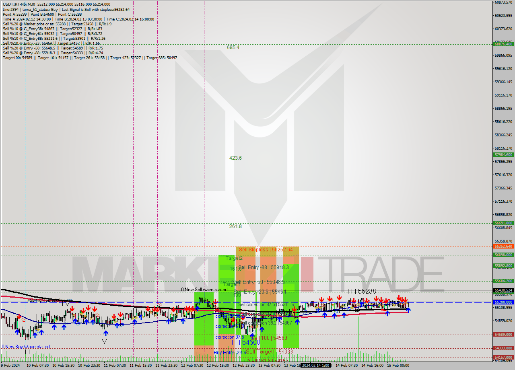Click the Sell Entry -23.6 | 55464 label
This screenshot has height=370, width=515.
click(260, 292)
